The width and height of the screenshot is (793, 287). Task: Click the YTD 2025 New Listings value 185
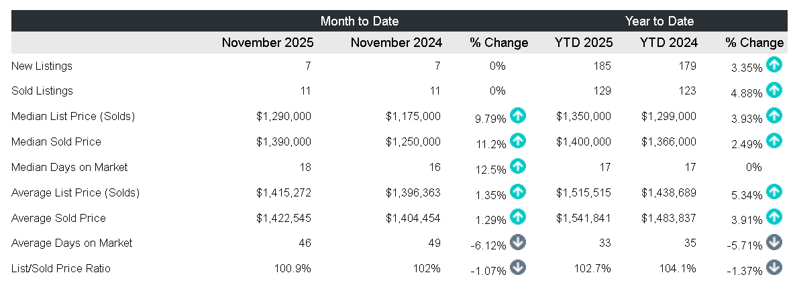click(602, 66)
